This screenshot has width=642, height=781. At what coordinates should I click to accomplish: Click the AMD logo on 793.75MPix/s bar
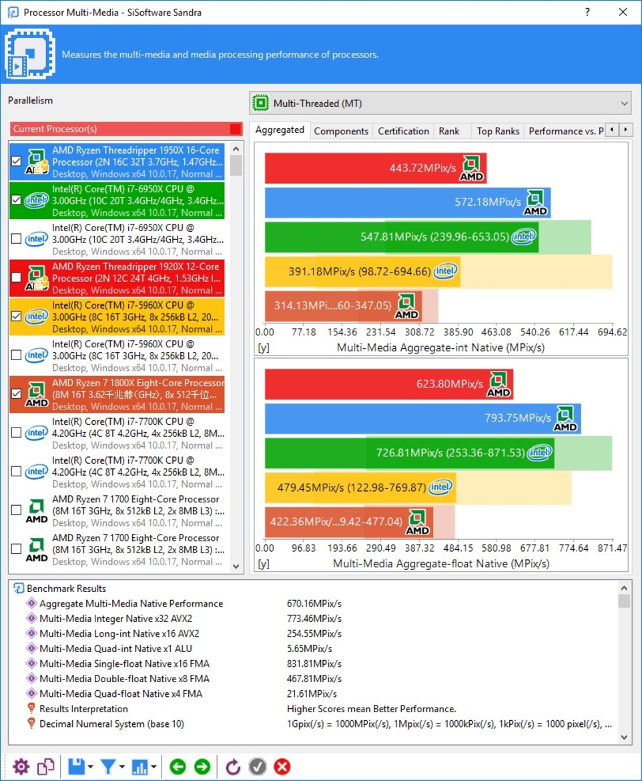[x=565, y=418]
